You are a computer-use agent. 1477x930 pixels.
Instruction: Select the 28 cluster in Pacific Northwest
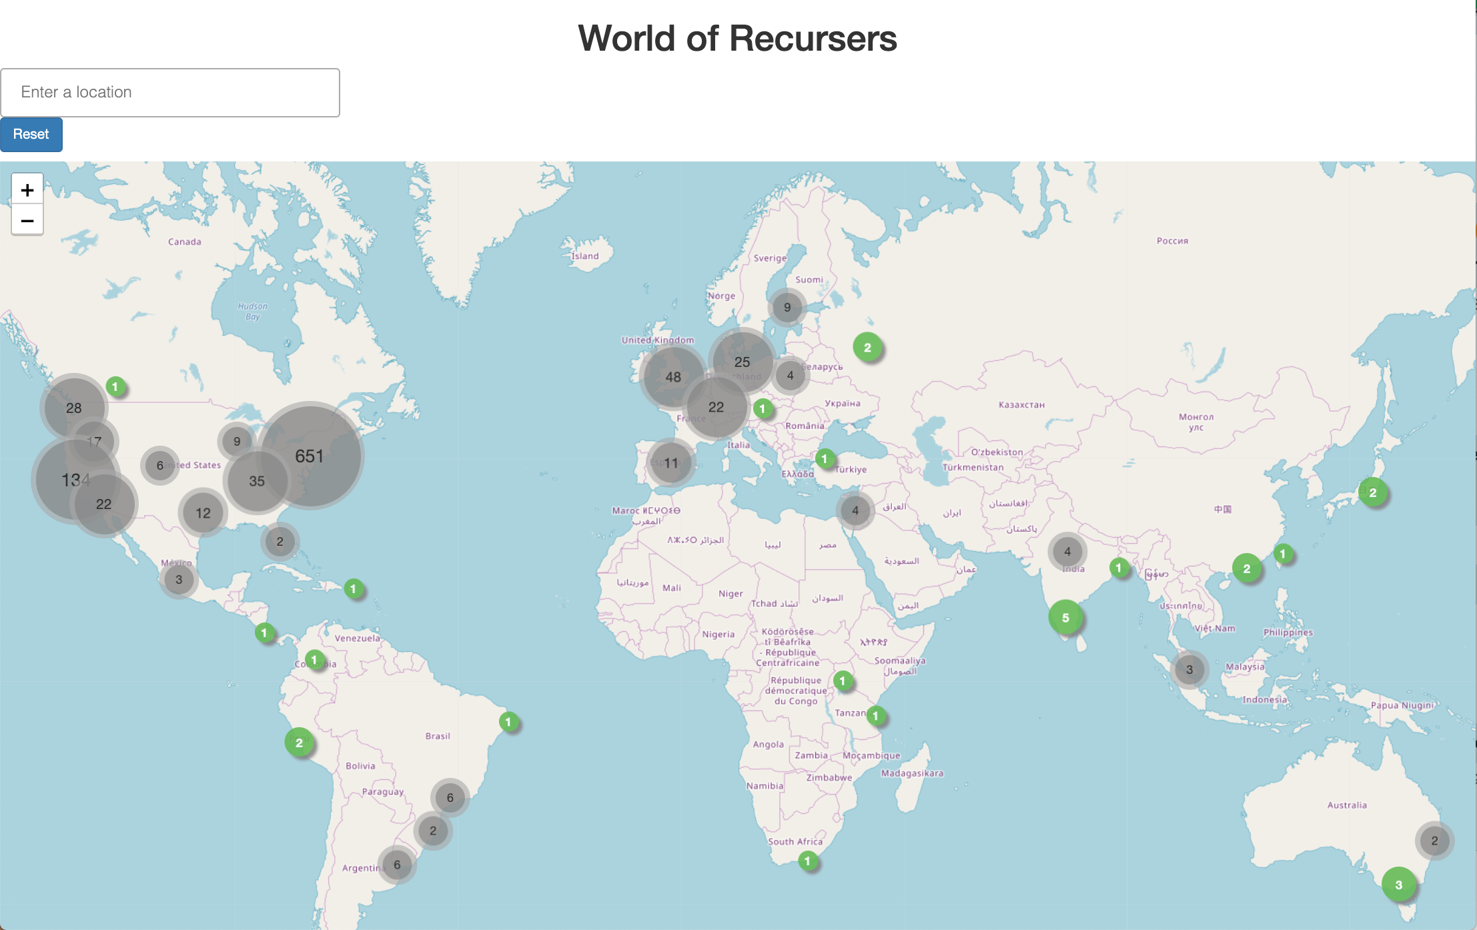point(74,408)
